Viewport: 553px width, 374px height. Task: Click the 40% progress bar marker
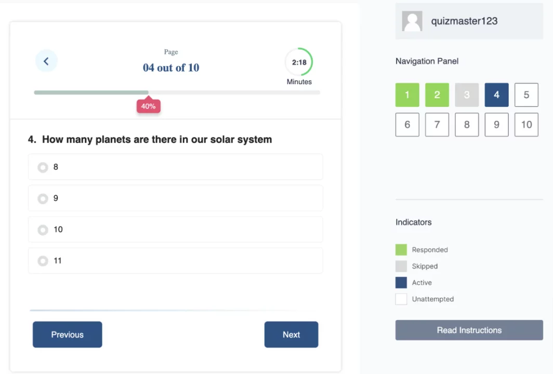(149, 105)
